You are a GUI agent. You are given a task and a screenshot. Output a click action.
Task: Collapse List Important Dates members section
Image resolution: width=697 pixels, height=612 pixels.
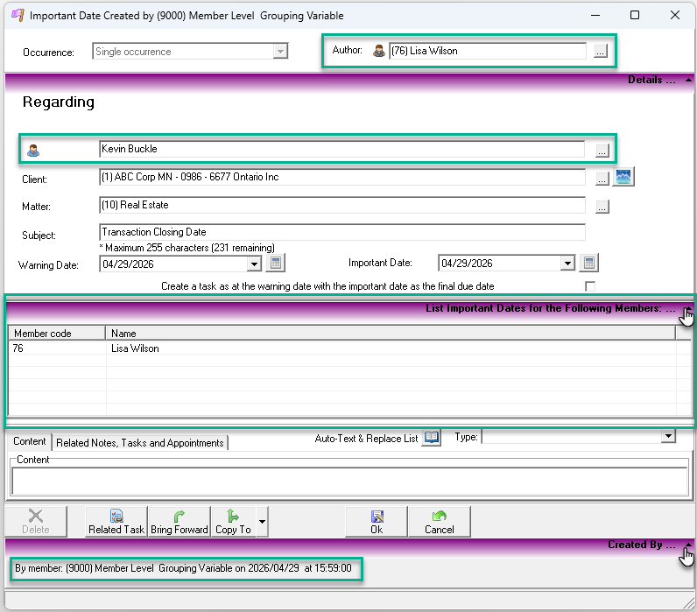[x=688, y=308]
